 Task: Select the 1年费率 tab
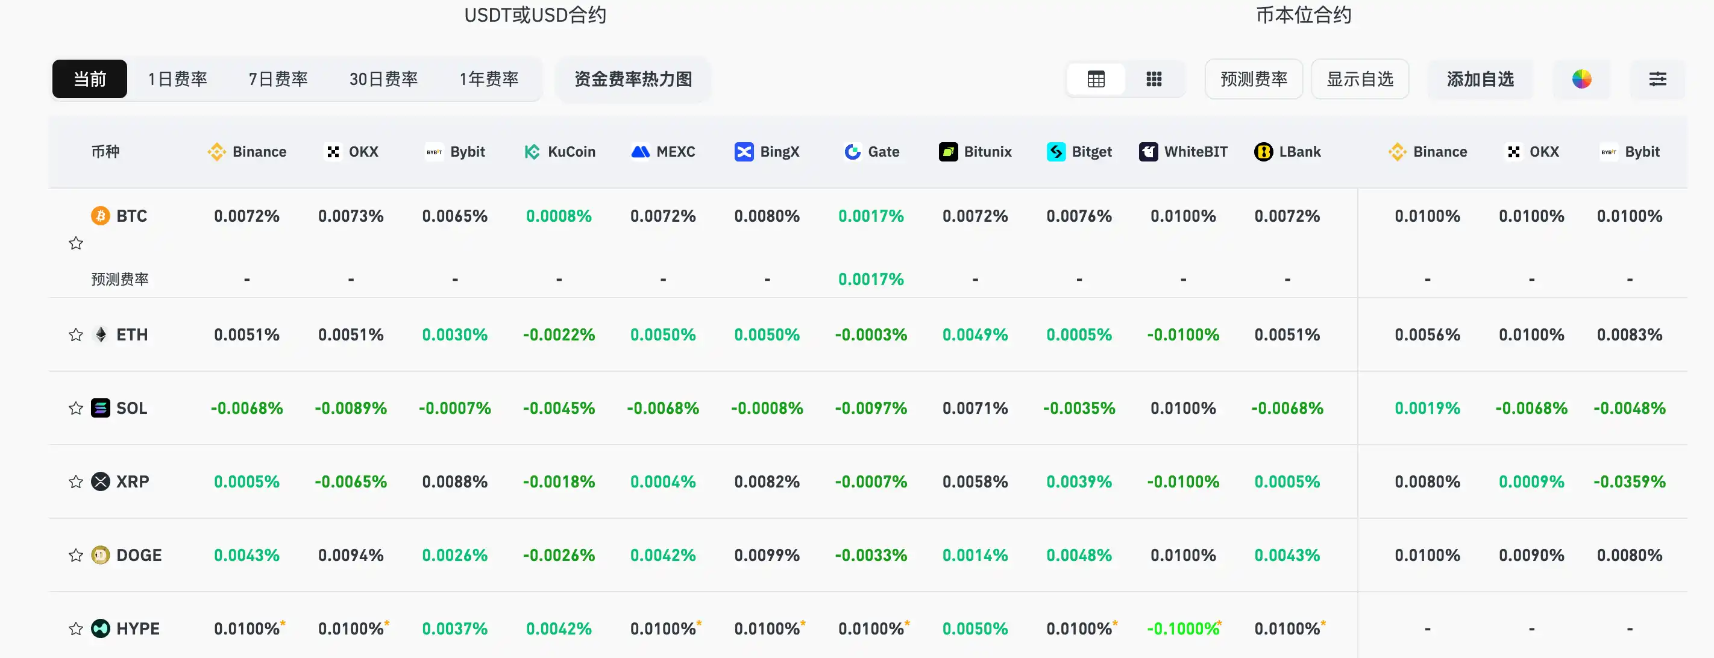click(x=489, y=79)
